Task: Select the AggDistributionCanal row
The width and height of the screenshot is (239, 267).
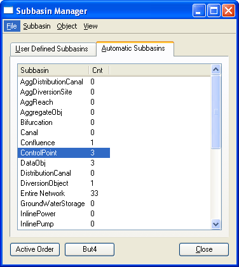Action: tap(64, 82)
